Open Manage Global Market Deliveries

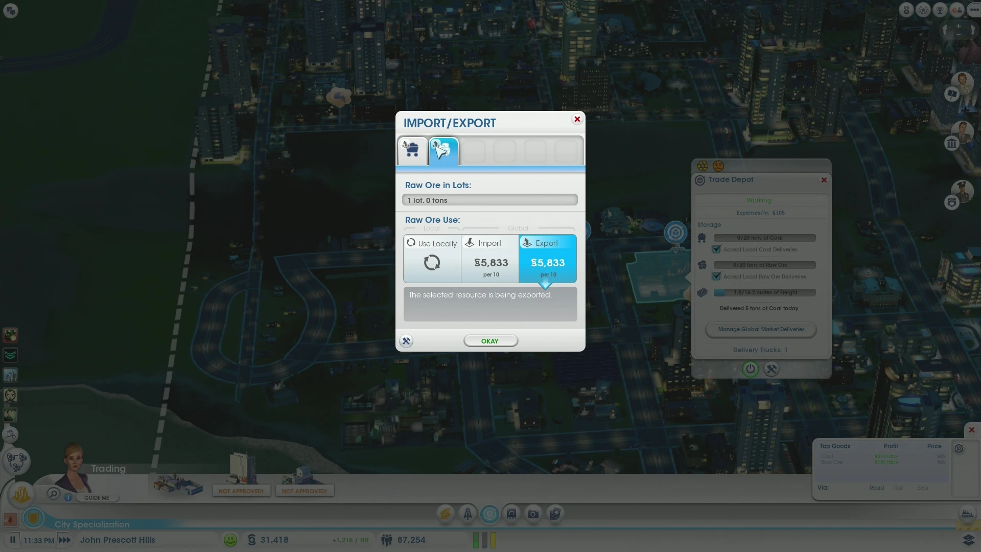(761, 329)
